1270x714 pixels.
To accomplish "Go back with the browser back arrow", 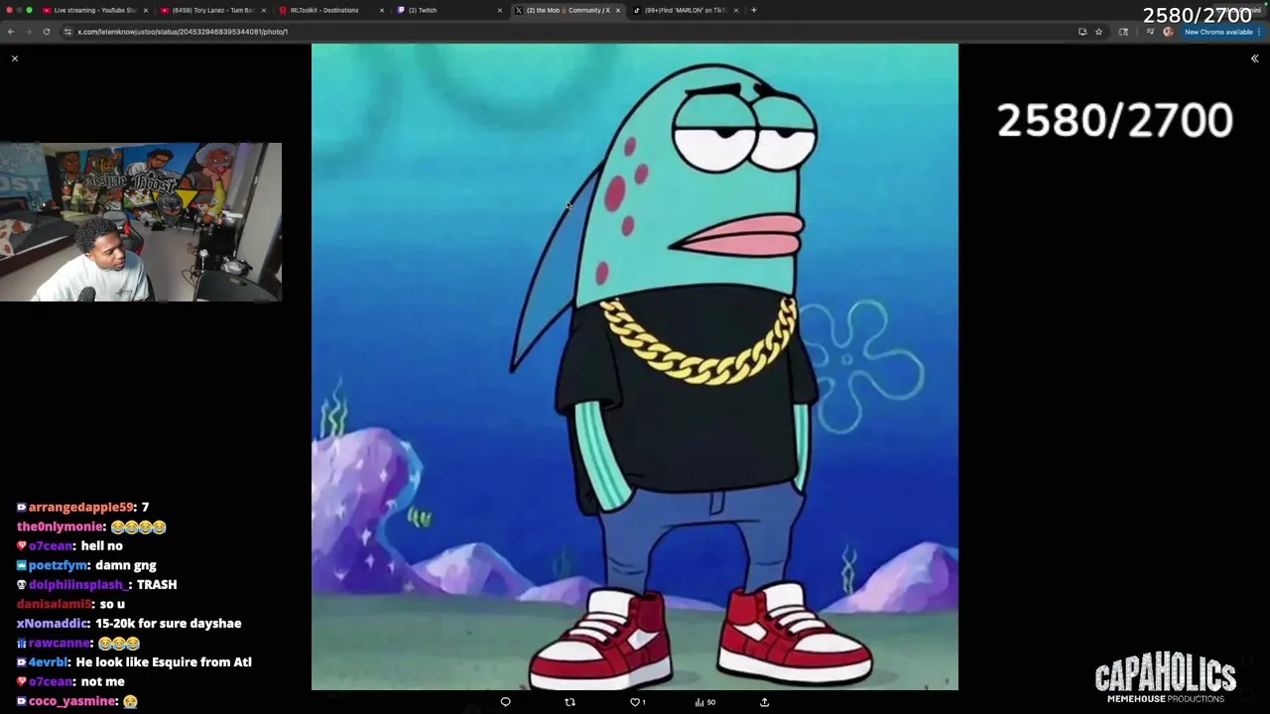I will (x=11, y=32).
